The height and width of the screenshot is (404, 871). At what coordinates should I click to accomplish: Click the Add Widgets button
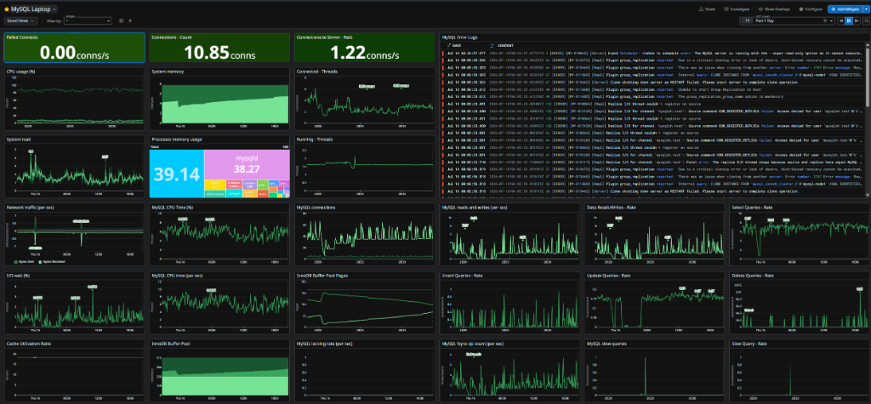click(x=845, y=9)
